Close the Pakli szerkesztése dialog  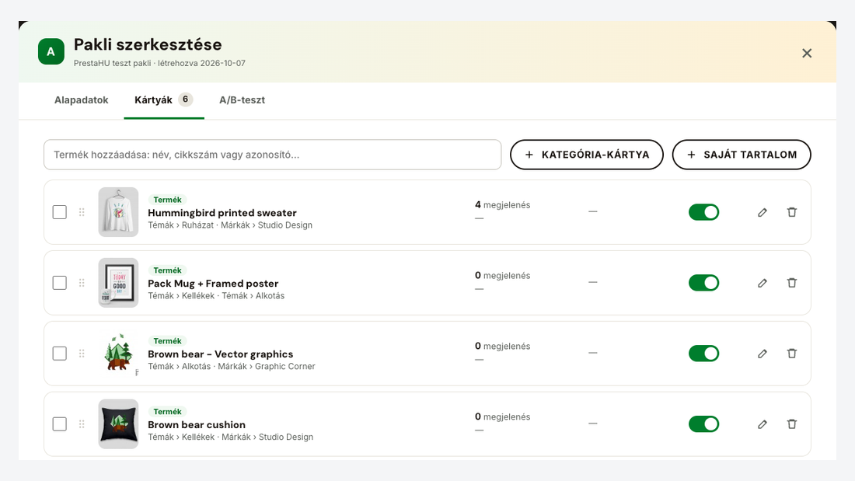tap(807, 53)
